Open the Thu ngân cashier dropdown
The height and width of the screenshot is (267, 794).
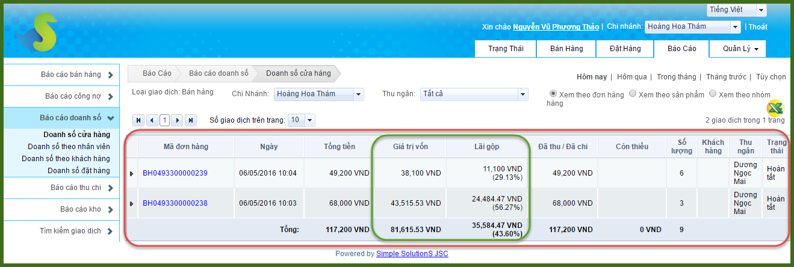pos(474,94)
